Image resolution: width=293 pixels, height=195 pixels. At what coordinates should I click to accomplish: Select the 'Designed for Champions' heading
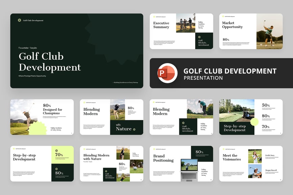click(52, 112)
